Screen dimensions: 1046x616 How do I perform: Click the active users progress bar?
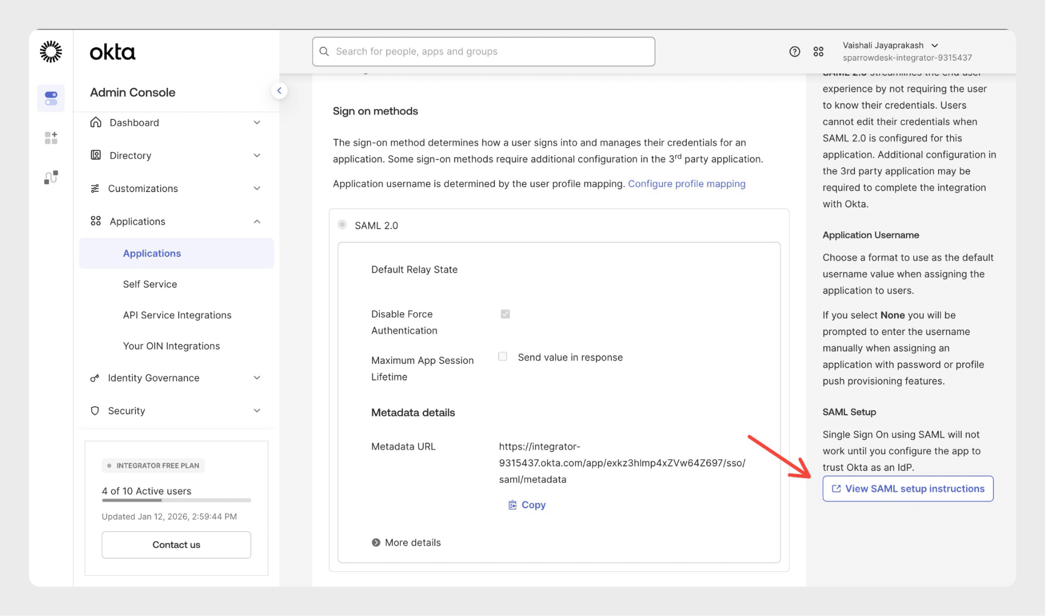coord(176,501)
